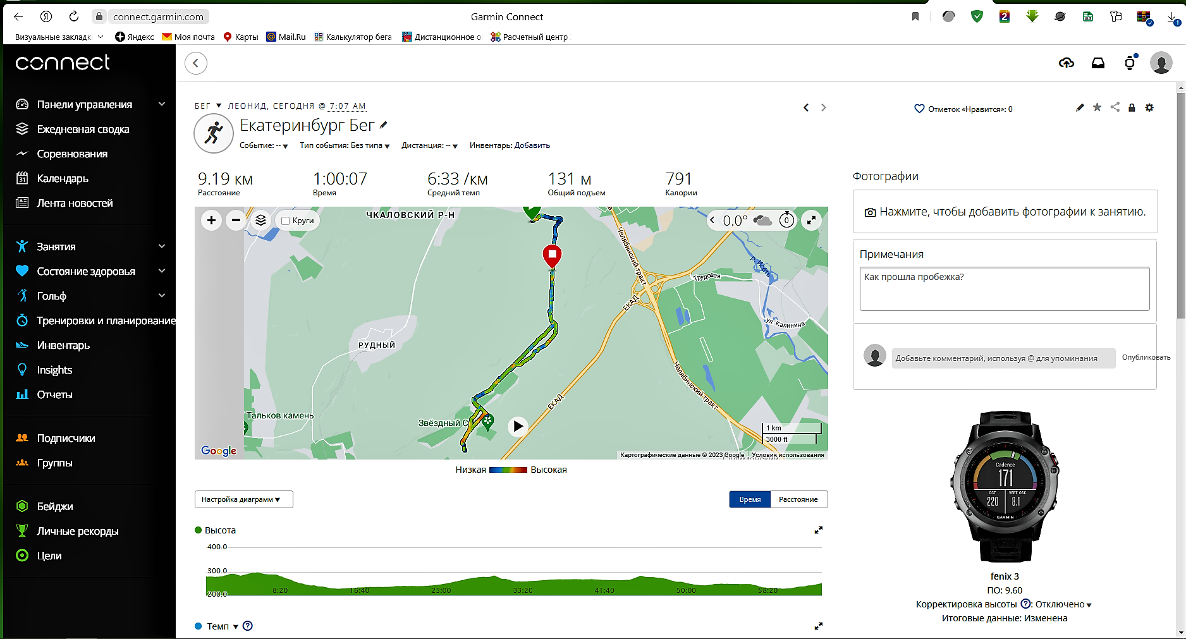Image resolution: width=1186 pixels, height=639 pixels.
Task: Open Календарь in the sidebar
Action: 63,178
